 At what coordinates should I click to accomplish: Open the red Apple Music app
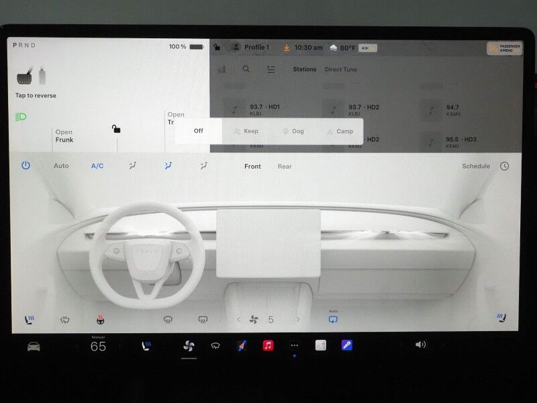pos(268,345)
